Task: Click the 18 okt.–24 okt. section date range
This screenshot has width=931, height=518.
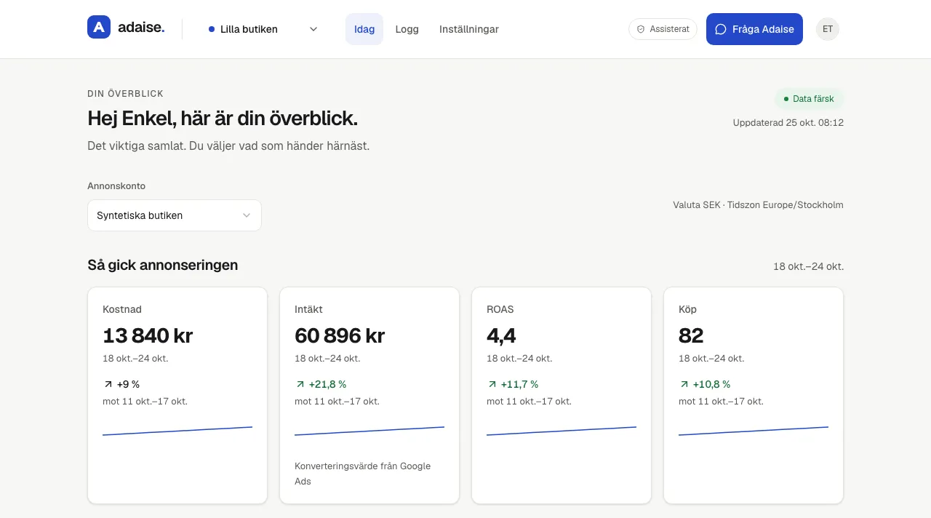Action: tap(809, 267)
